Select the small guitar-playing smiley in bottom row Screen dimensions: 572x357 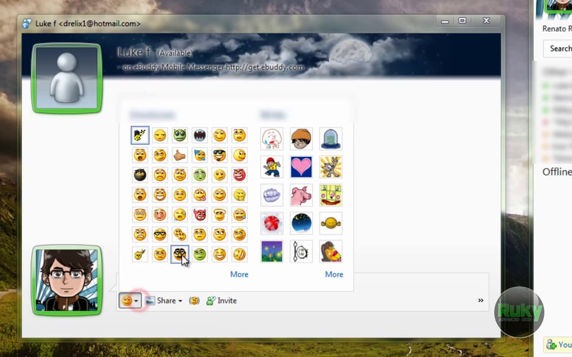coord(140,254)
